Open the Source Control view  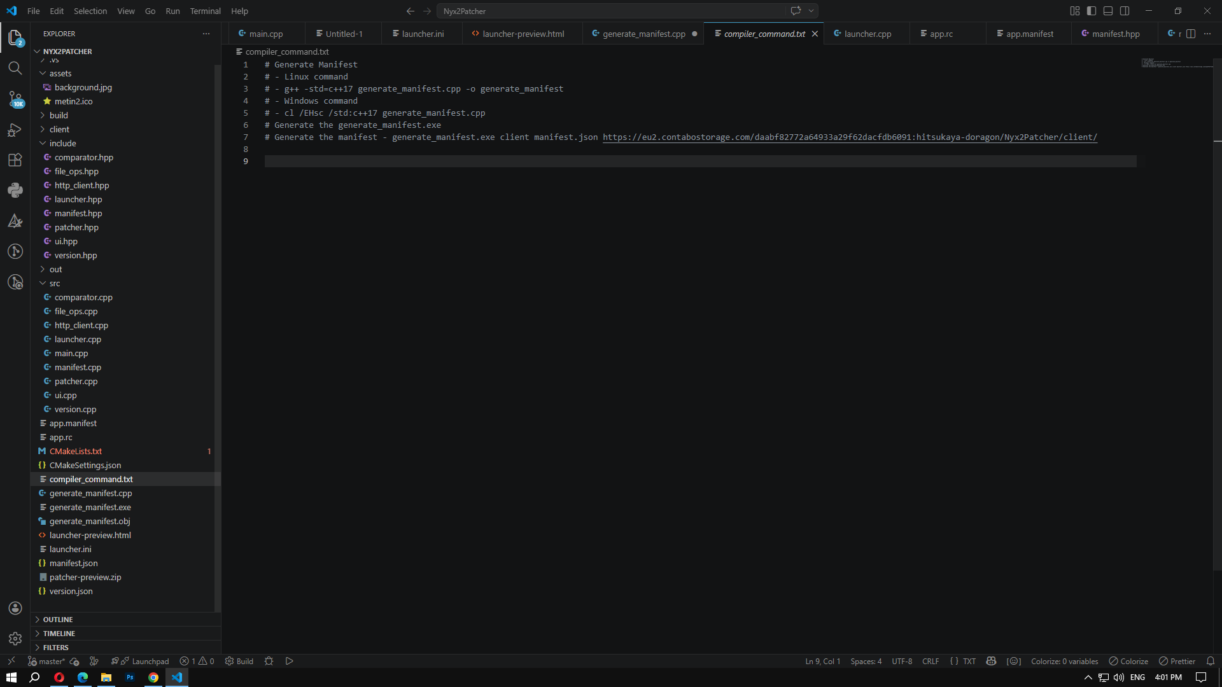(x=15, y=99)
